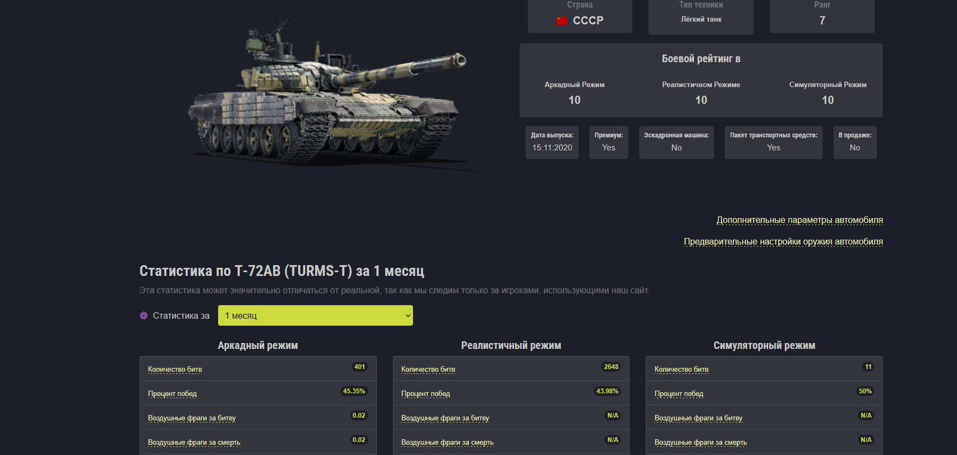Click No value under В продаже
957x455 pixels.
[x=855, y=148]
